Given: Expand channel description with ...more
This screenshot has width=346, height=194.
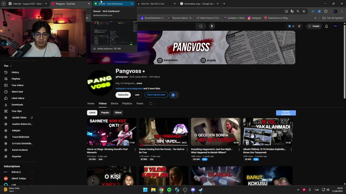Looking at the screenshot, I should point(138,83).
